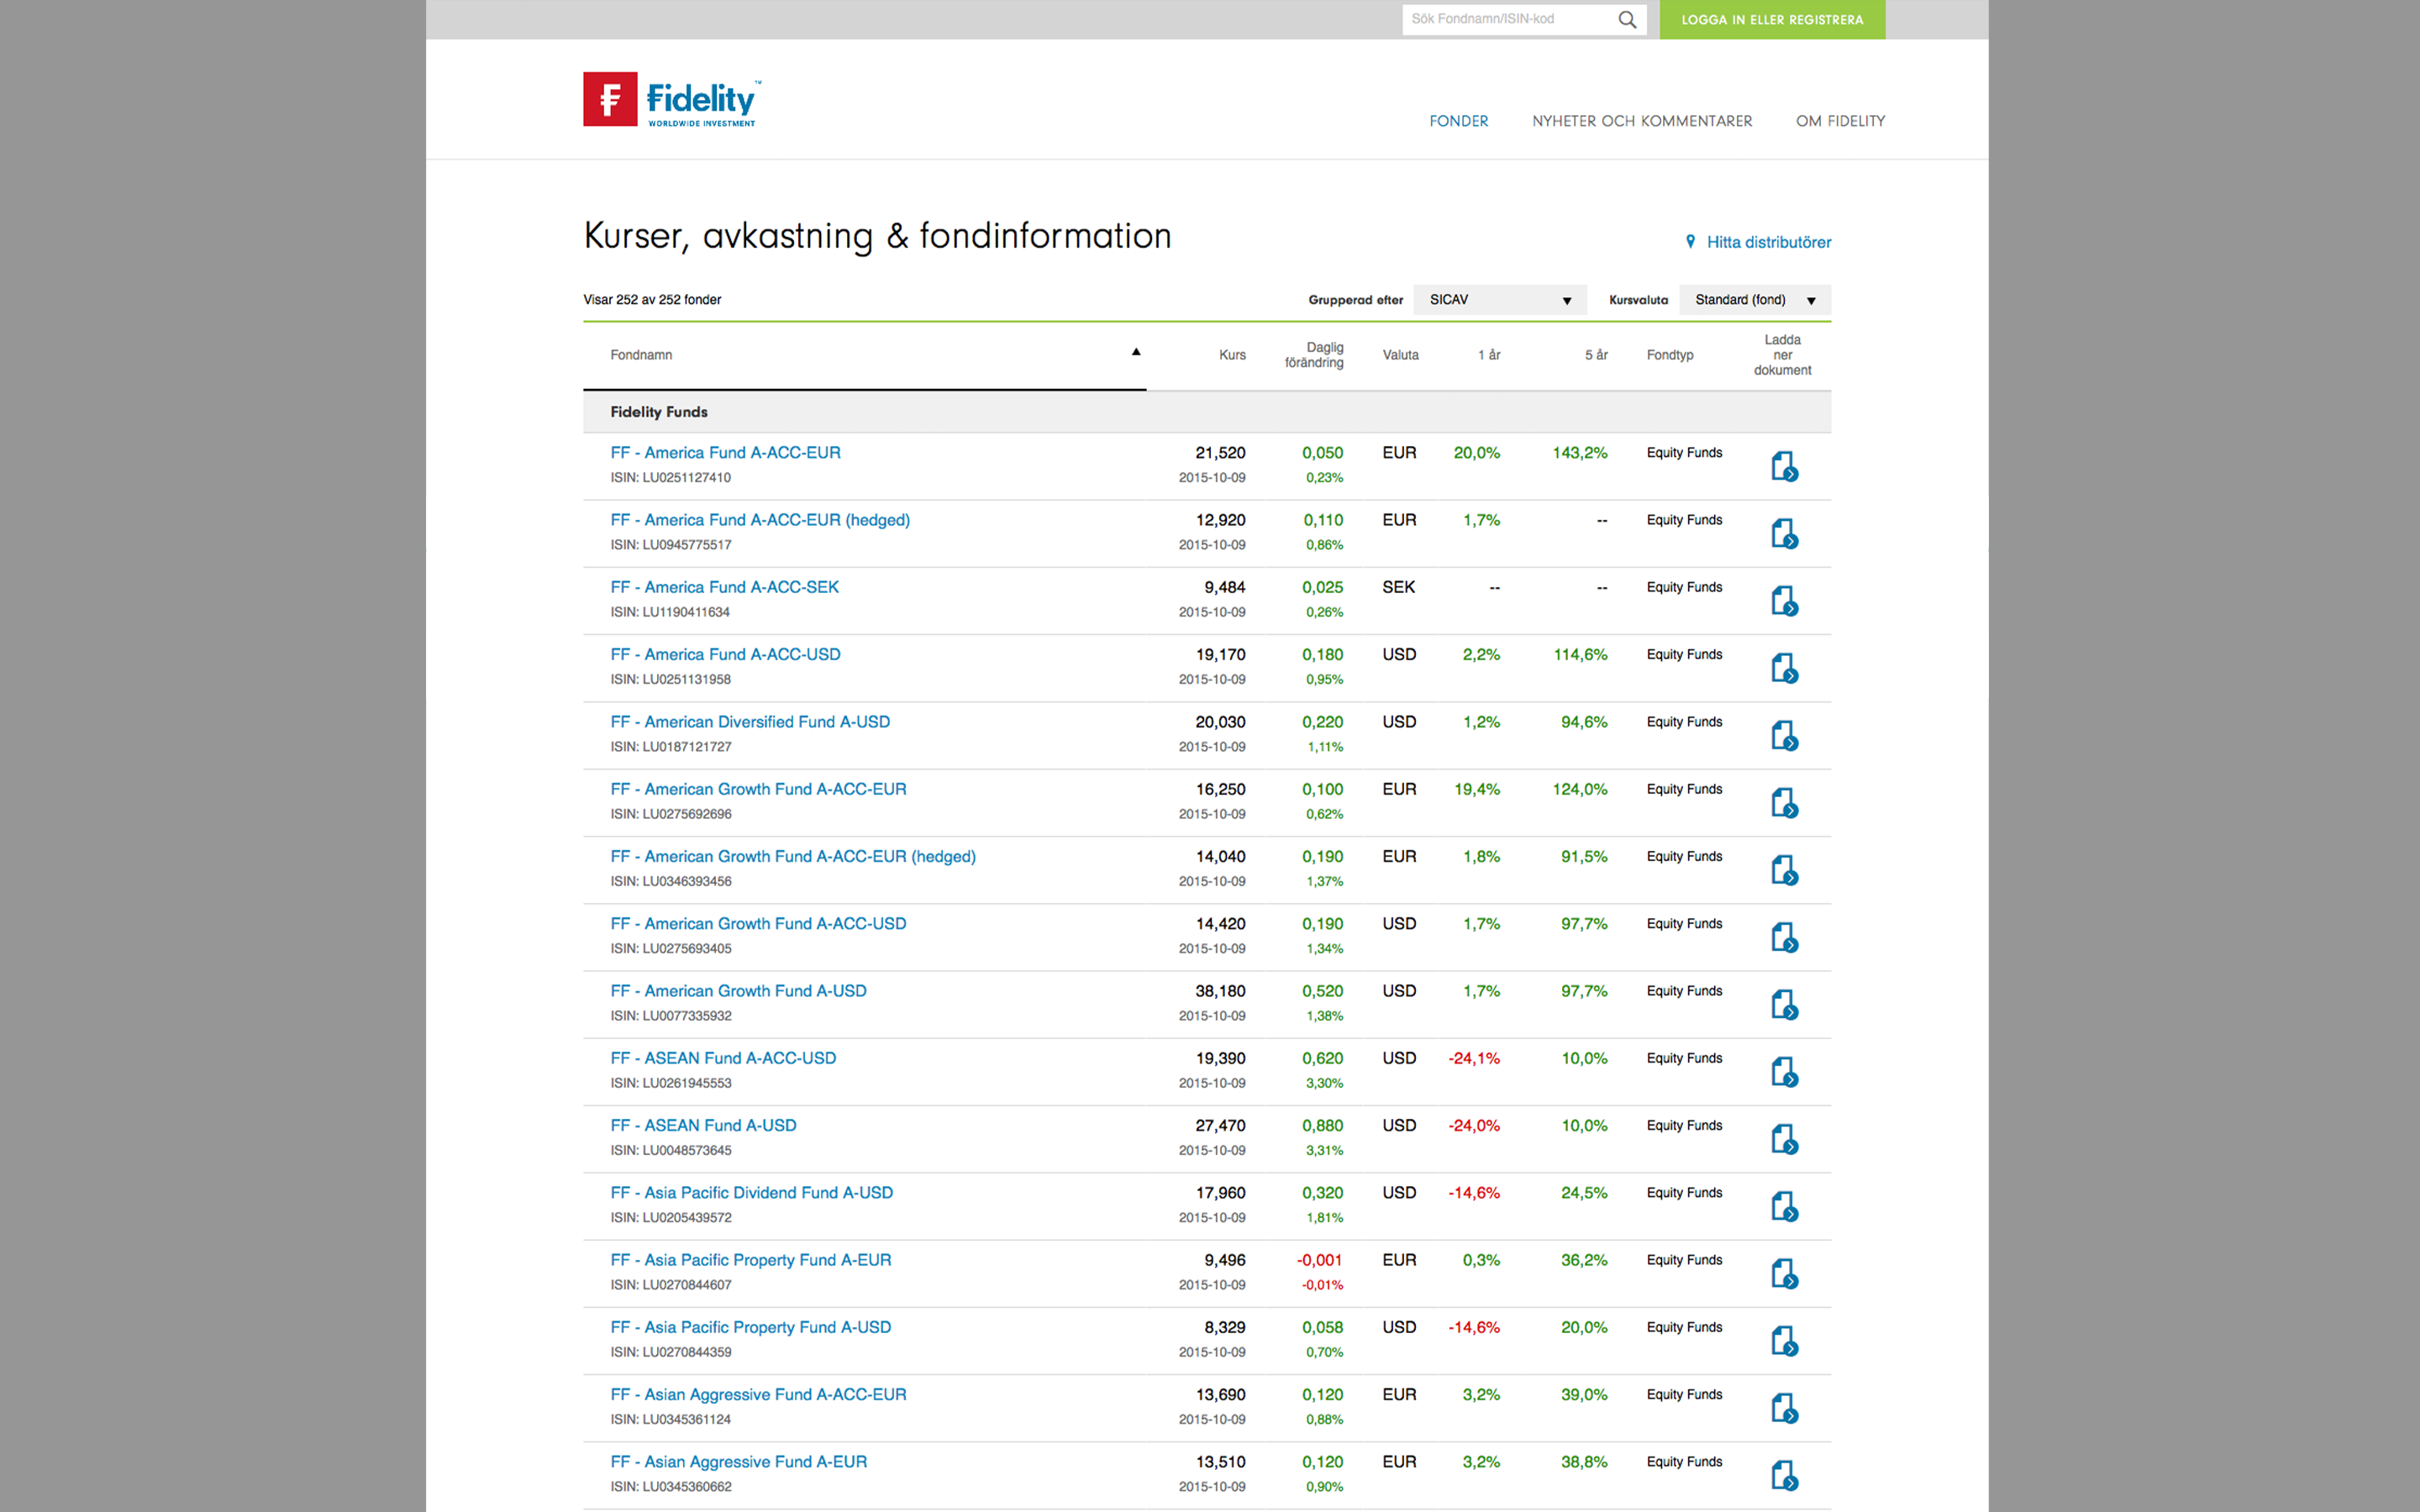Open FF - America Fund A-ACC-USD
The width and height of the screenshot is (2420, 1512).
(725, 654)
